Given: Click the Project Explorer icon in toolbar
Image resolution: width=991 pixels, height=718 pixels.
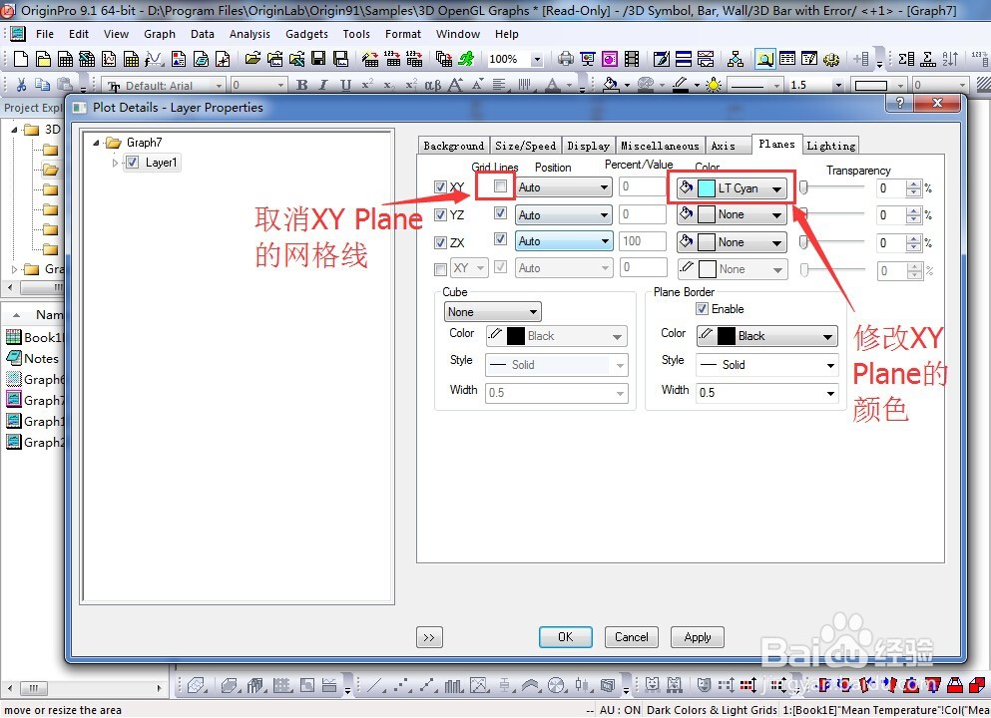Looking at the screenshot, I should [x=764, y=60].
